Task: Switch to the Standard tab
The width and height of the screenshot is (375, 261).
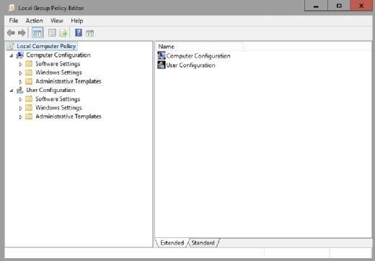Action: click(x=203, y=243)
